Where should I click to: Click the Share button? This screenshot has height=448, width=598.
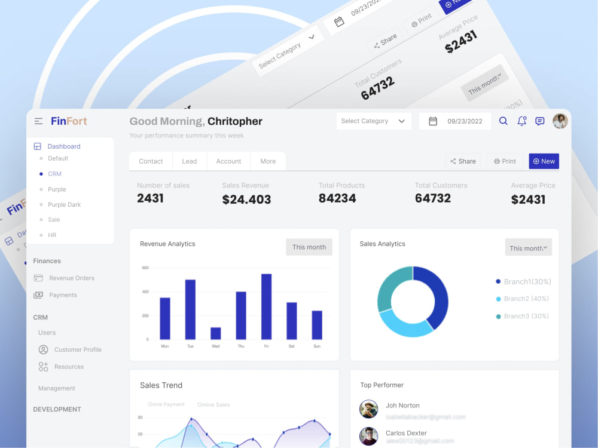tap(463, 161)
